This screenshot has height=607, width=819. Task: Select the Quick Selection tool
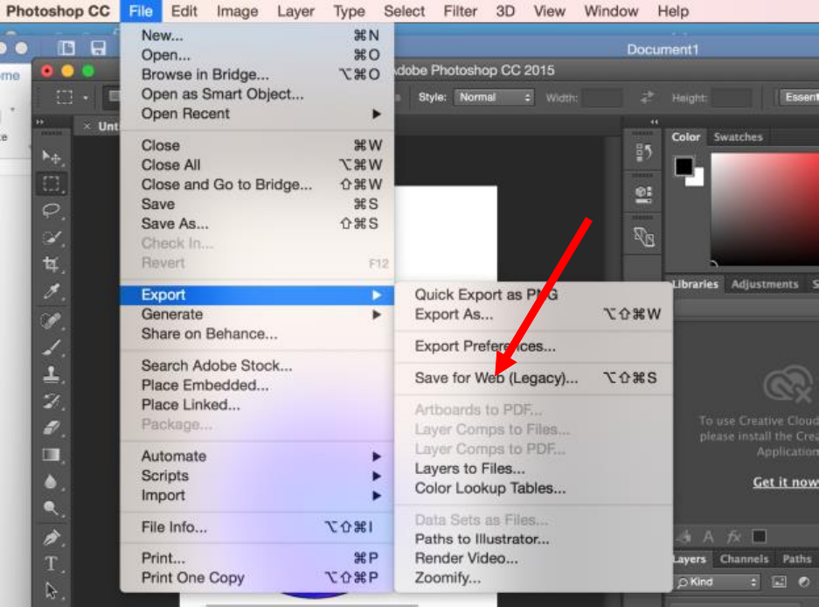coord(52,238)
